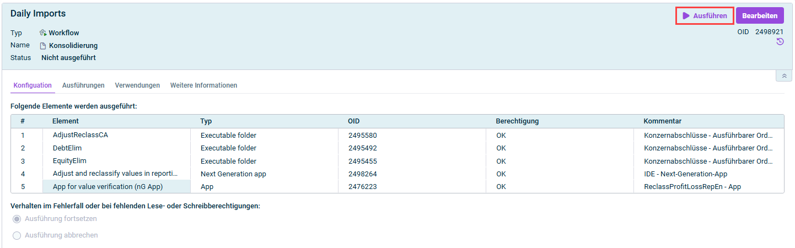
Task: Select the Konfiguation tab
Action: click(x=33, y=85)
